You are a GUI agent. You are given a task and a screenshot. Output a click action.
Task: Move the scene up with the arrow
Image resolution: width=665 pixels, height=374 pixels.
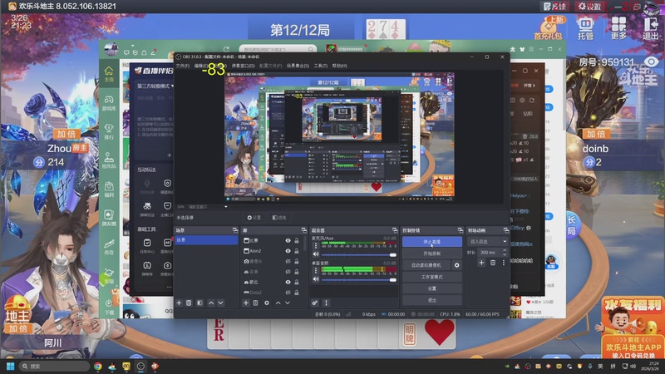[x=211, y=303]
